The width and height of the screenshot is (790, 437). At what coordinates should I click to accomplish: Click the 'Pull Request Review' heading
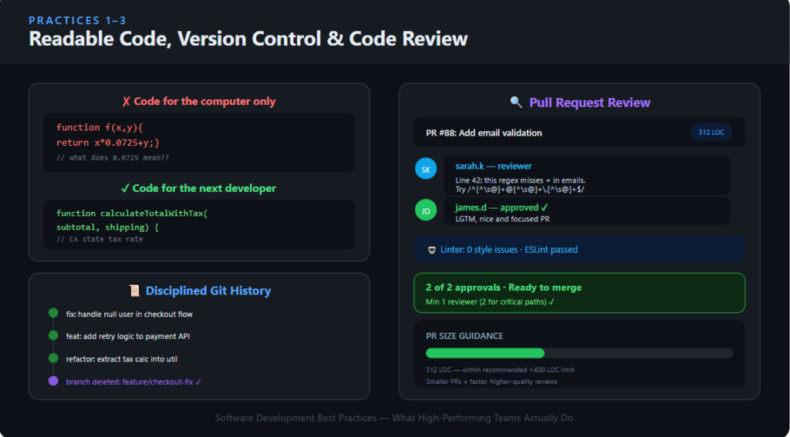(589, 103)
